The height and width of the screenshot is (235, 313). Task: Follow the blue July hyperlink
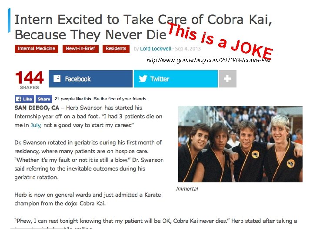click(x=36, y=125)
